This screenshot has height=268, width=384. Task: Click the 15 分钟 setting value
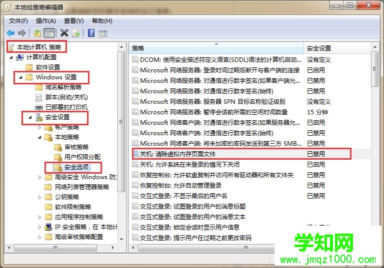pyautogui.click(x=317, y=112)
